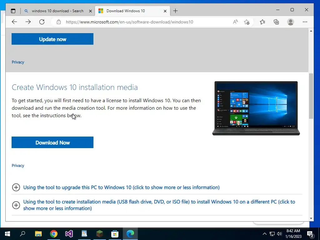Click the plus icon beside upgrade this PC

[16, 187]
